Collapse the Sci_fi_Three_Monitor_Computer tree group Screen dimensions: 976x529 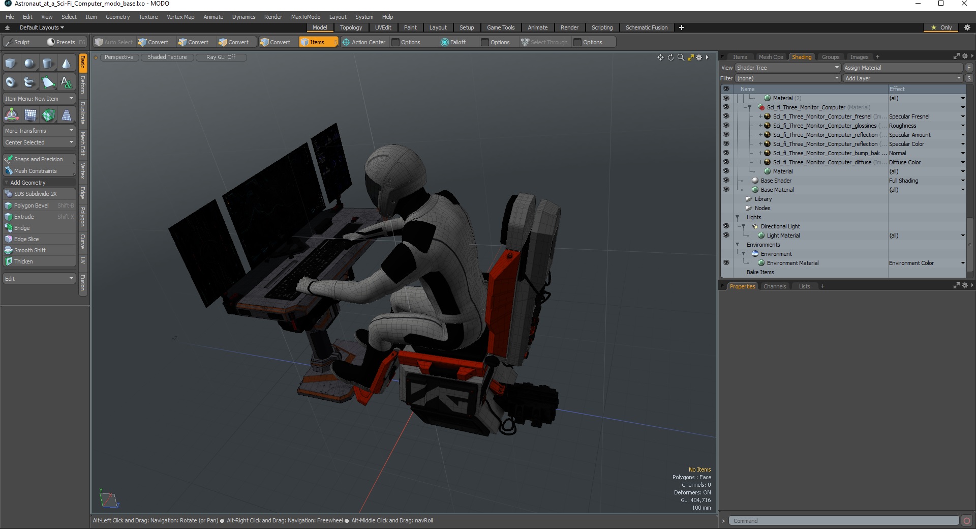[749, 107]
